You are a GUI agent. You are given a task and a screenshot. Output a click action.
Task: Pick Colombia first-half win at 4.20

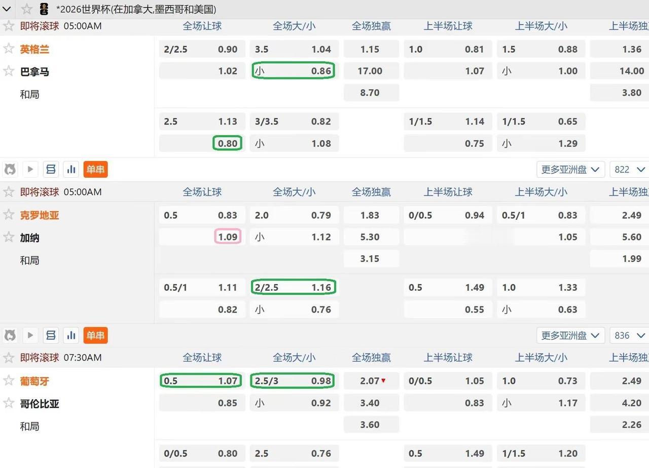click(620, 403)
